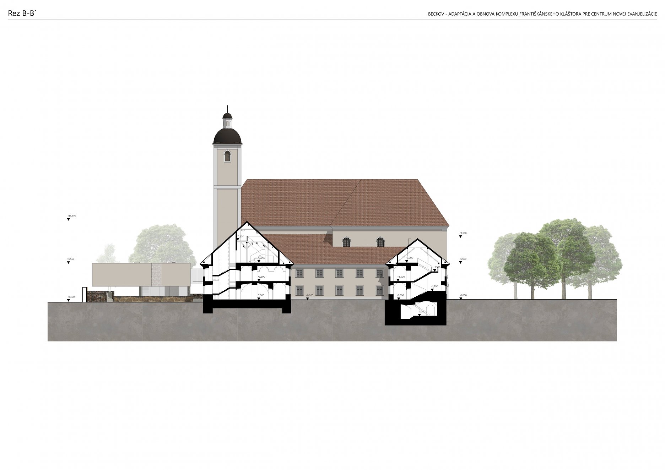Image resolution: width=665 pixels, height=470 pixels.
Task: Click the +1,750 stair landing marker
Action: click(x=433, y=290)
